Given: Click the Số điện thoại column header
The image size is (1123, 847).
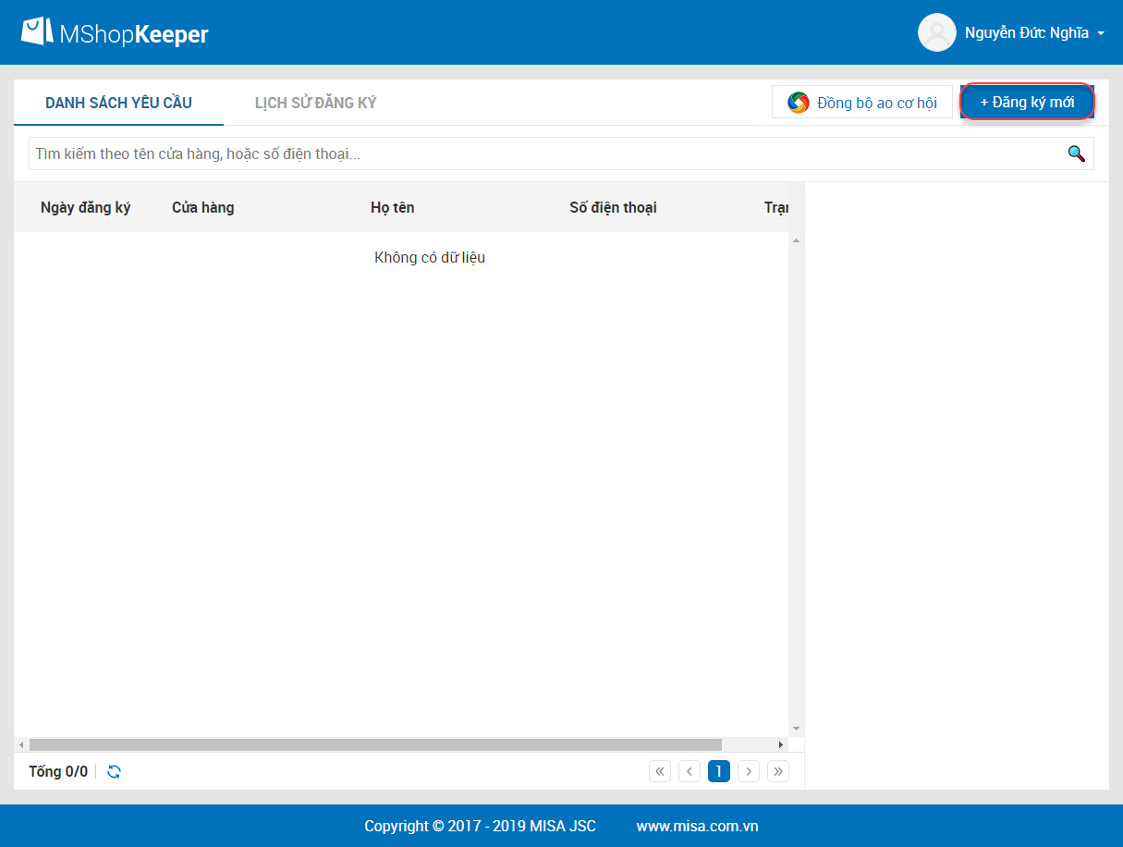Looking at the screenshot, I should pyautogui.click(x=613, y=207).
